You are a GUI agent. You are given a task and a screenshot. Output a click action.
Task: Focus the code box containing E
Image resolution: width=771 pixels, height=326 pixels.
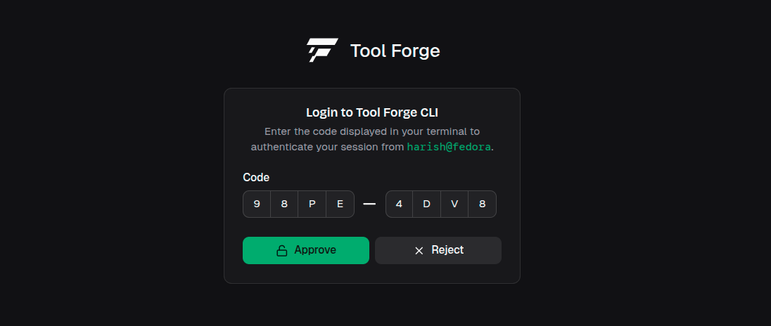tap(340, 204)
